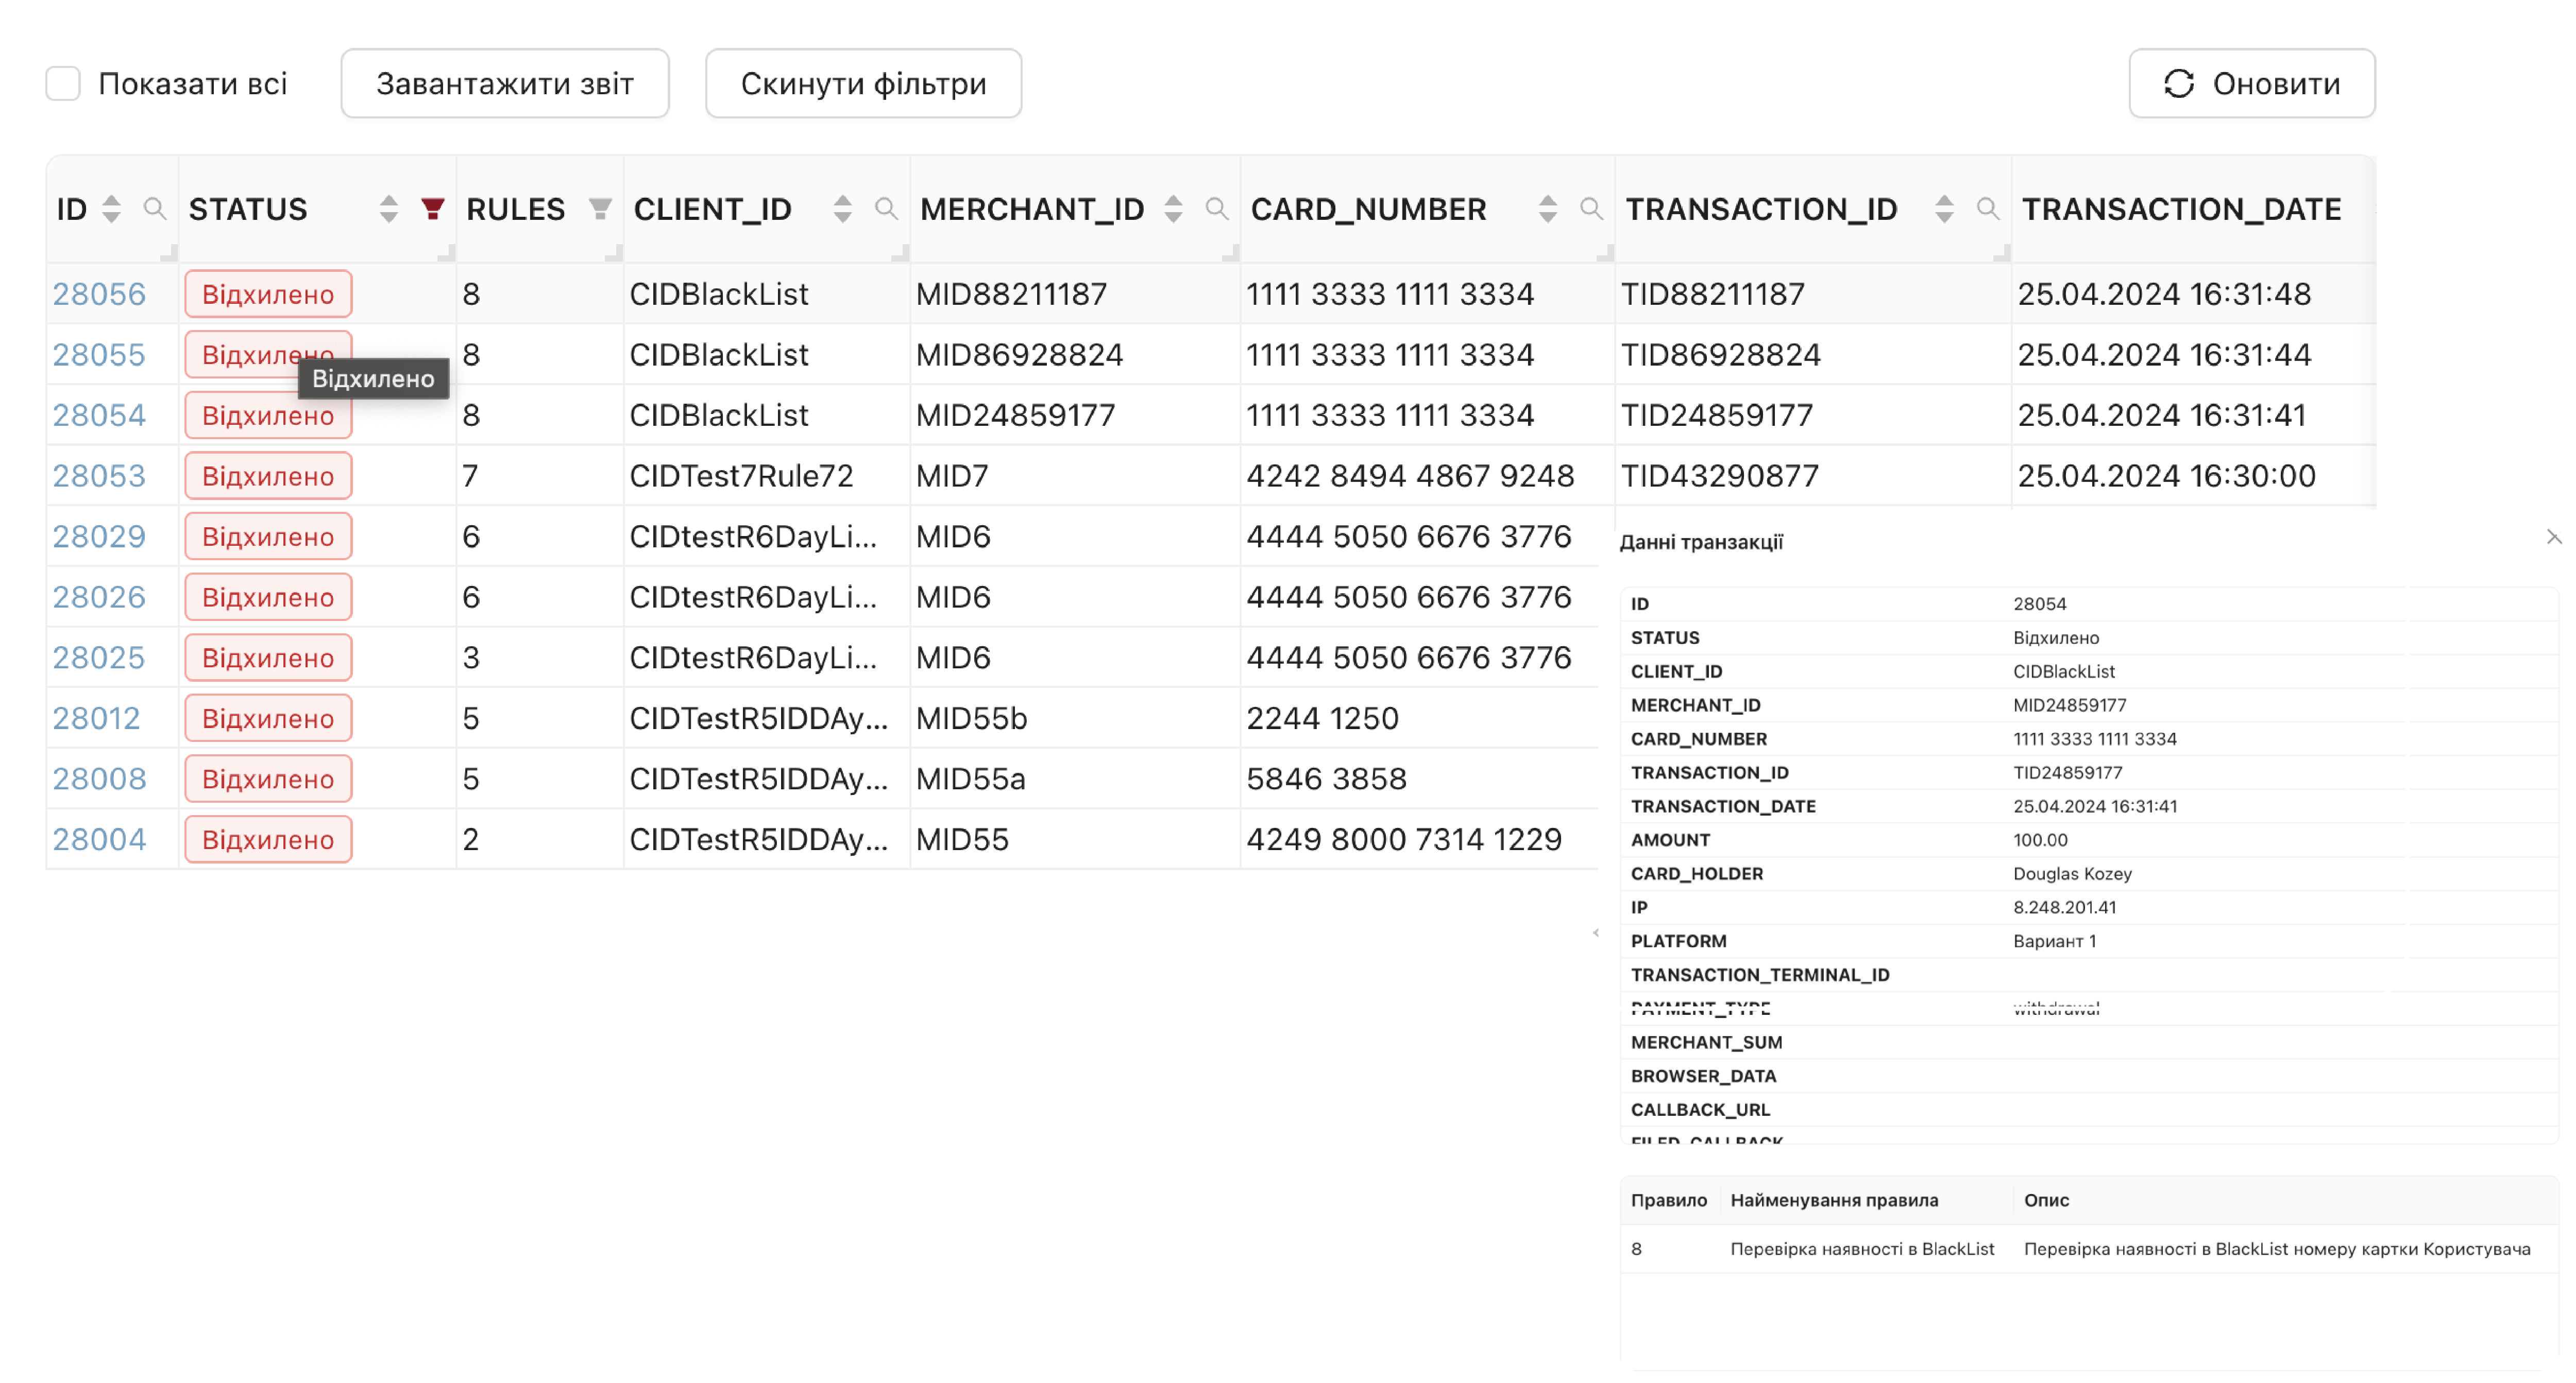
Task: Click the TRANSACTION_ID search magnifier icon
Action: coord(1987,209)
